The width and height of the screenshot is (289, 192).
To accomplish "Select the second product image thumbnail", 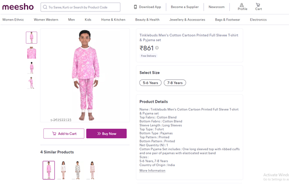I will 31,53.
